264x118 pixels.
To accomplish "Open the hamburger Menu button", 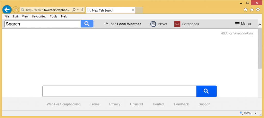I will click(x=243, y=24).
